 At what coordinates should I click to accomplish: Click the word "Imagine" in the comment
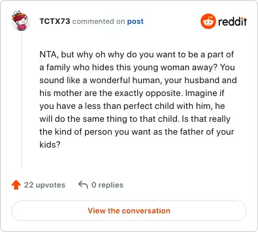pos(199,93)
